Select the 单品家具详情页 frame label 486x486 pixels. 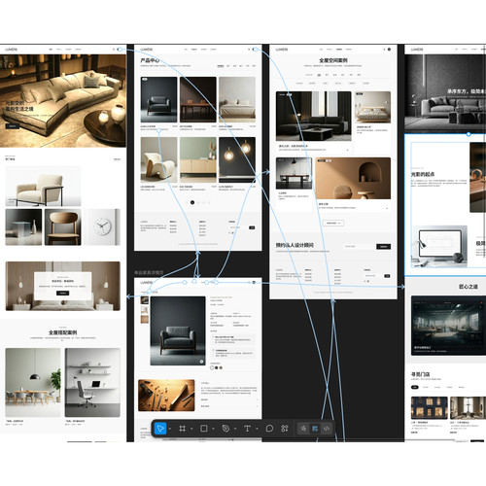[x=149, y=273]
